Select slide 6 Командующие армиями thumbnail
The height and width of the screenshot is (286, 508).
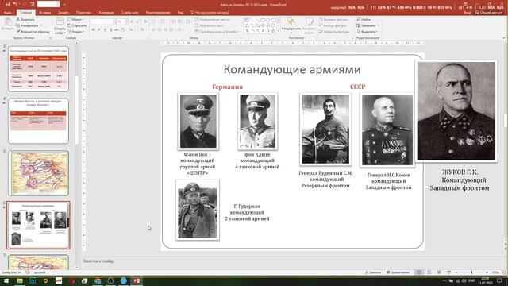pos(38,226)
